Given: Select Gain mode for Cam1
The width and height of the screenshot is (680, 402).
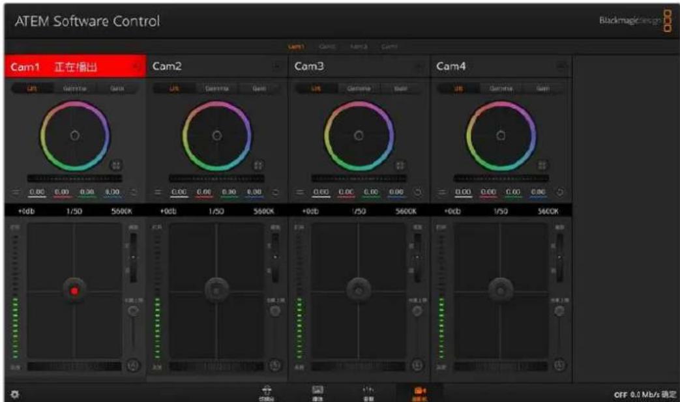Looking at the screenshot, I should pos(117,89).
